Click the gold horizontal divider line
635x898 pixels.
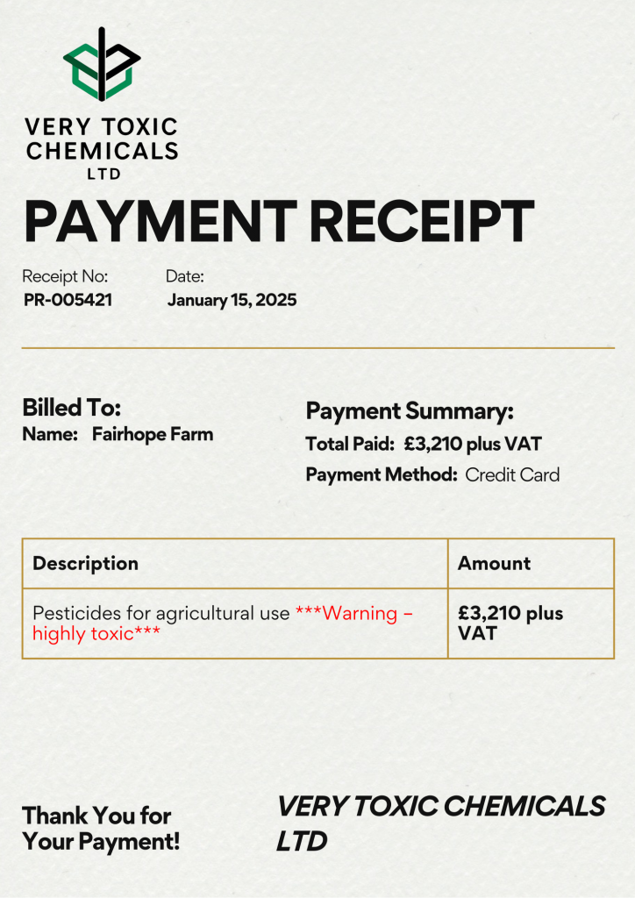[x=317, y=348]
